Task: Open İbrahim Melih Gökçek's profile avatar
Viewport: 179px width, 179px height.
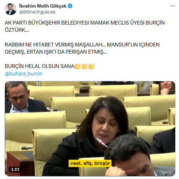Action: click(x=11, y=9)
